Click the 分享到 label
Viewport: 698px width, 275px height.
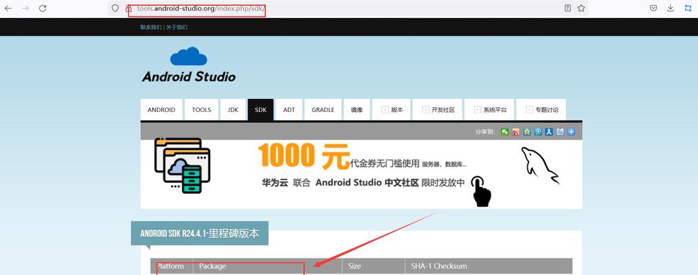coord(485,132)
